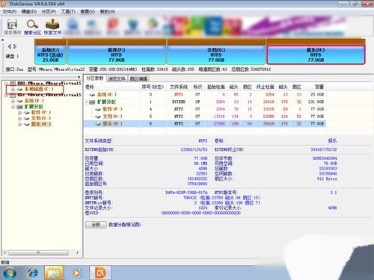Click the EXTEND file system cell
Image resolution: width=374 pixels, height=280 pixels.
coord(179,102)
